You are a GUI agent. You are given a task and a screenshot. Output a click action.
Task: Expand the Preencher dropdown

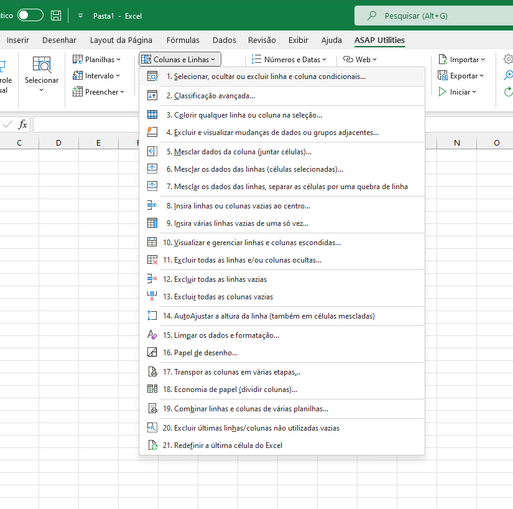(98, 92)
